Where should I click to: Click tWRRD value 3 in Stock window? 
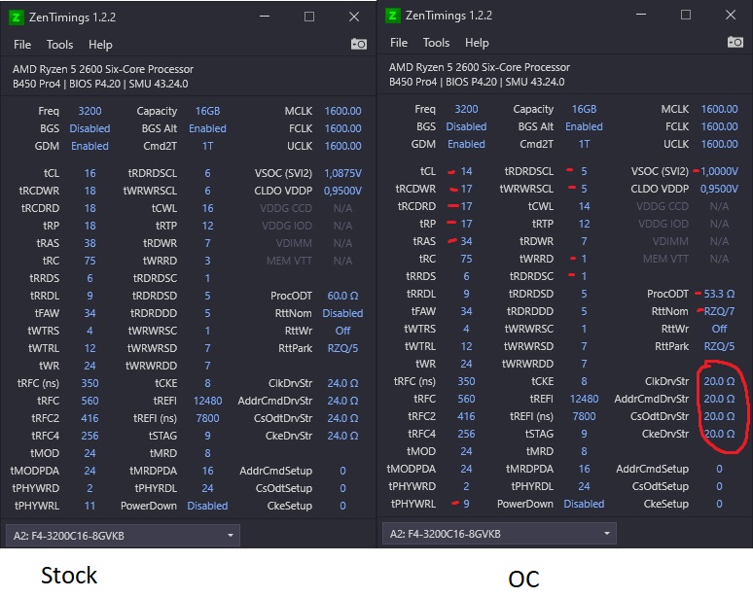[207, 262]
